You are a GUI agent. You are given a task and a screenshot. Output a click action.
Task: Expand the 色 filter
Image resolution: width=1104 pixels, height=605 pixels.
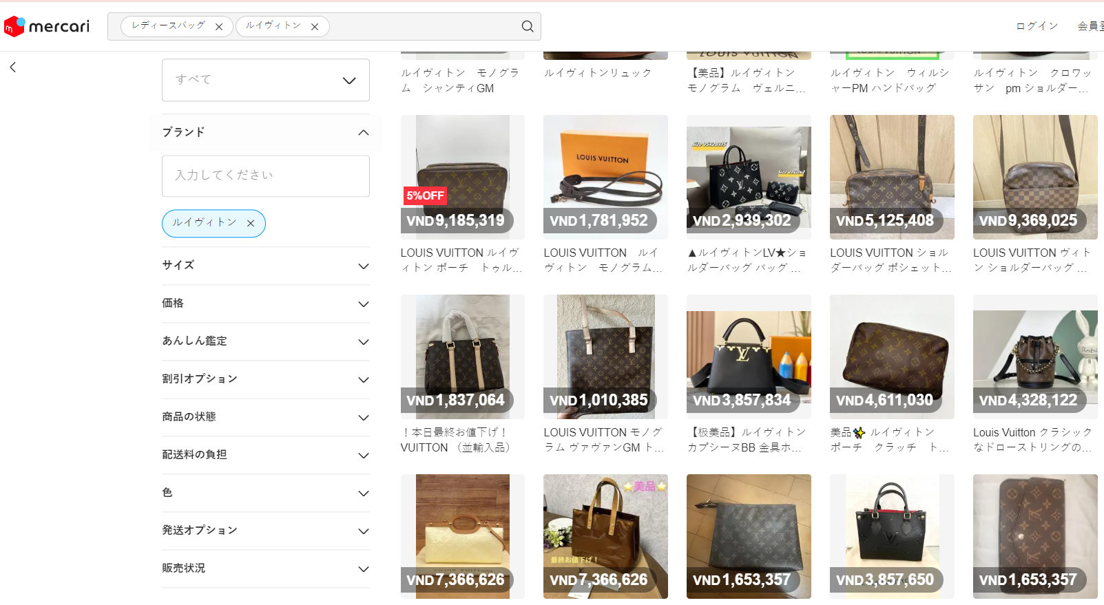266,493
